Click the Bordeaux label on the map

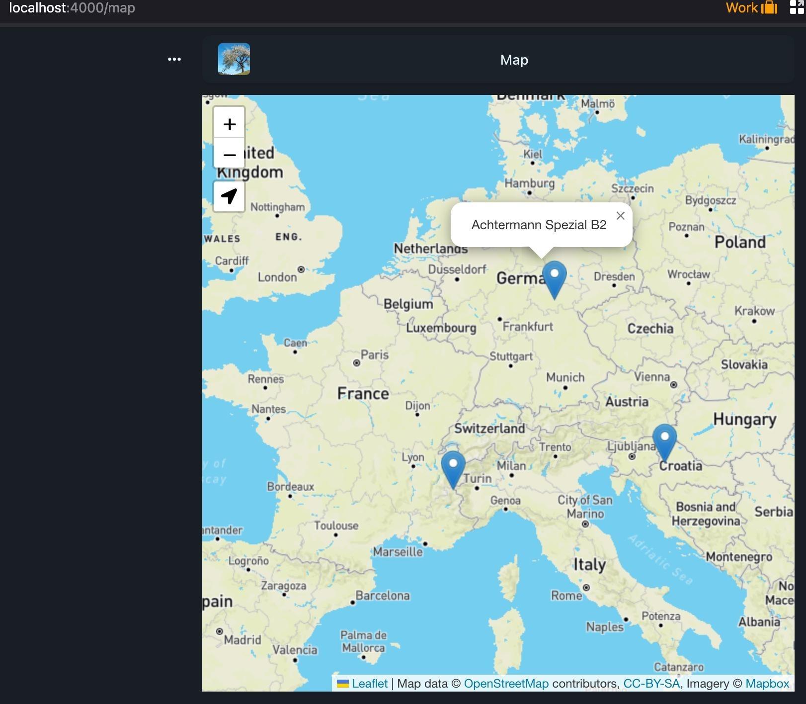291,486
